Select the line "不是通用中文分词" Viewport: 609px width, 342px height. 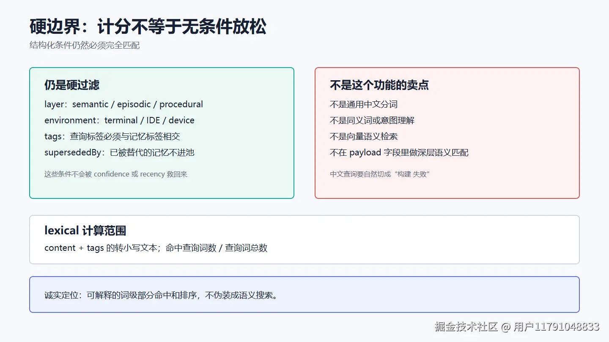pyautogui.click(x=364, y=104)
